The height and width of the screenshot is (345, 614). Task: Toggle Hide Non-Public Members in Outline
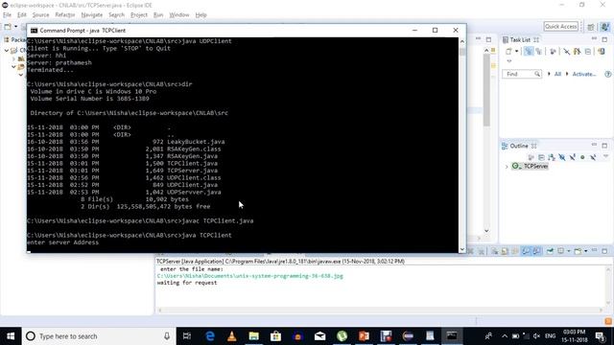click(582, 157)
